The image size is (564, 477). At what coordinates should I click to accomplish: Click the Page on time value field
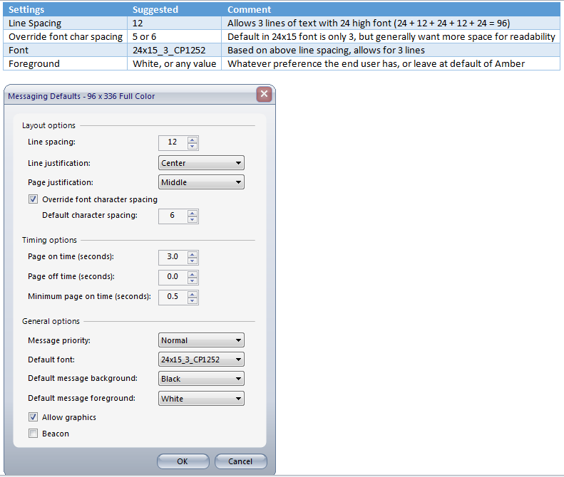[x=173, y=257]
